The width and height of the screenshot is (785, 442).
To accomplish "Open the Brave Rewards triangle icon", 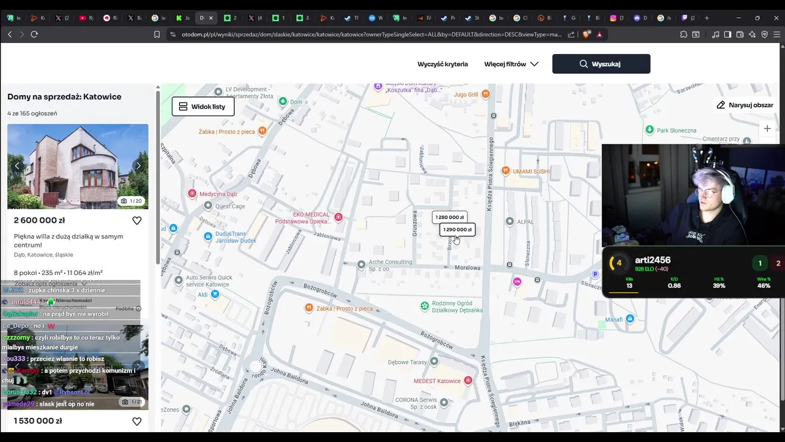I will [x=599, y=34].
